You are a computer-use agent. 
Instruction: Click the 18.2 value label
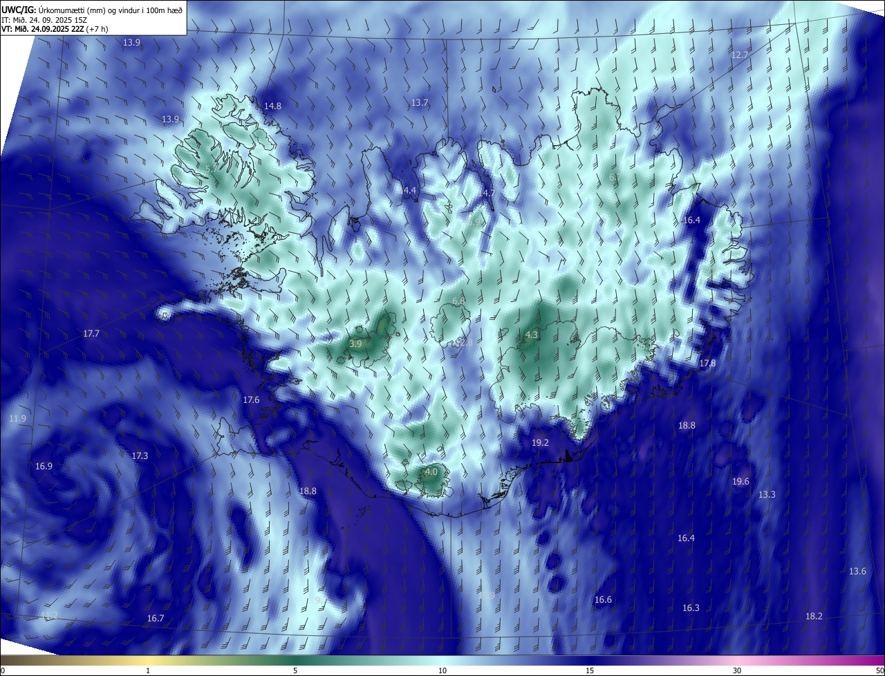click(814, 616)
